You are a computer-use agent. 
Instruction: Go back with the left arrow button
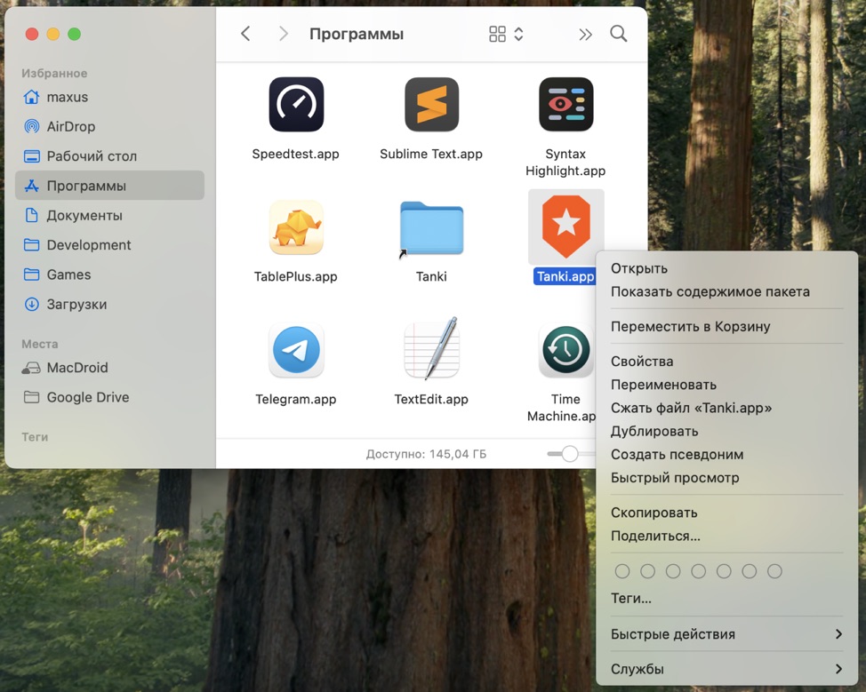pyautogui.click(x=245, y=34)
